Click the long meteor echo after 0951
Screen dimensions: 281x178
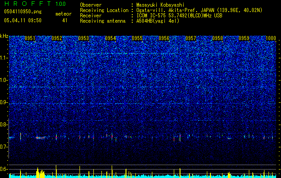pos(41,138)
